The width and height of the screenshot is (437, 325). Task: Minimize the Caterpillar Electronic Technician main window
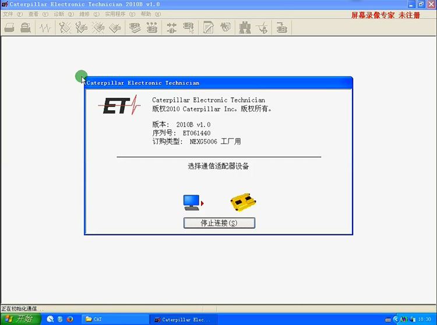point(411,5)
